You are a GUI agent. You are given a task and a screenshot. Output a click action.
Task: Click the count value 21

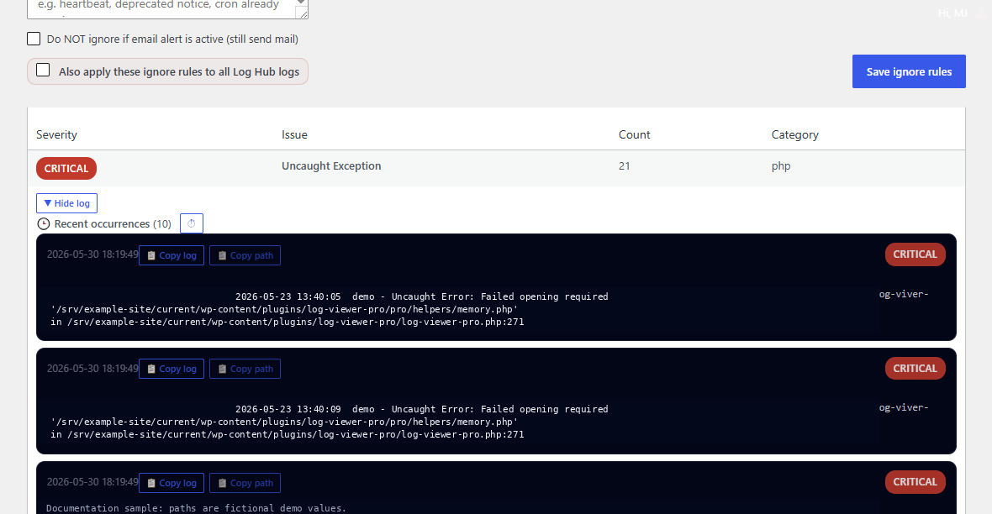pos(624,165)
